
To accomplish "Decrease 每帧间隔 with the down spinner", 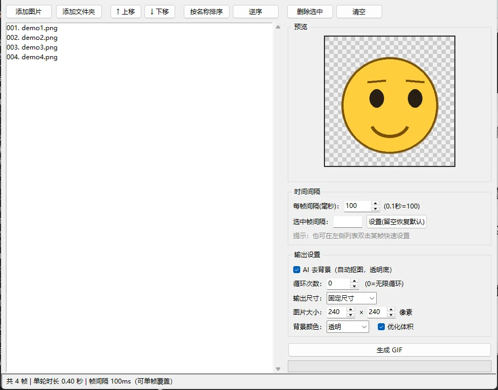I will tap(376, 208).
